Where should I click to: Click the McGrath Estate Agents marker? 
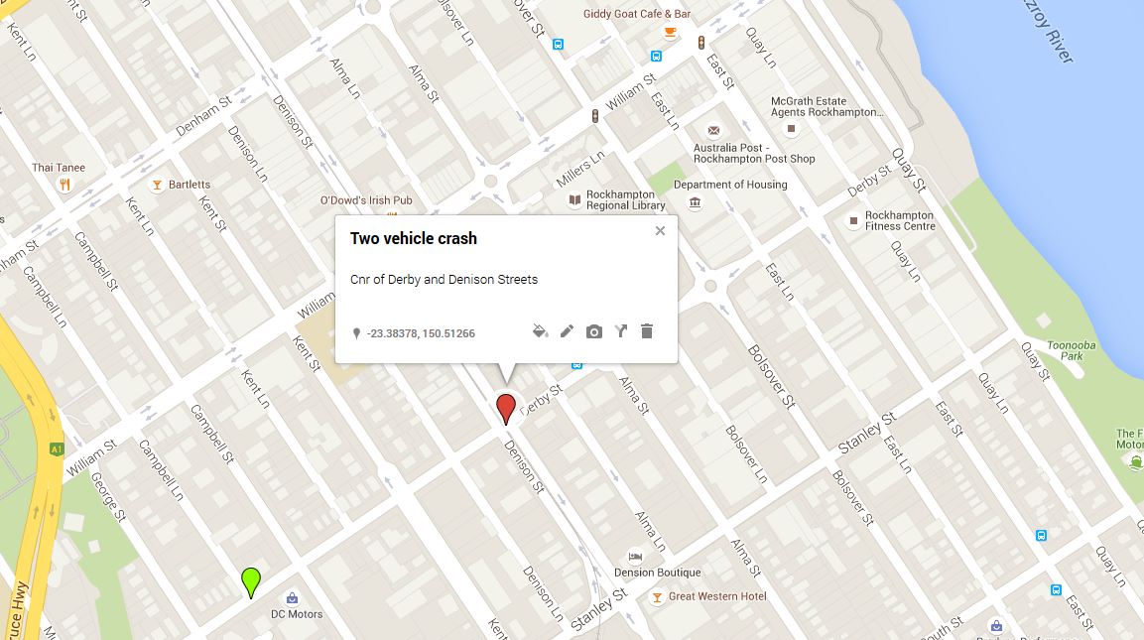point(791,129)
